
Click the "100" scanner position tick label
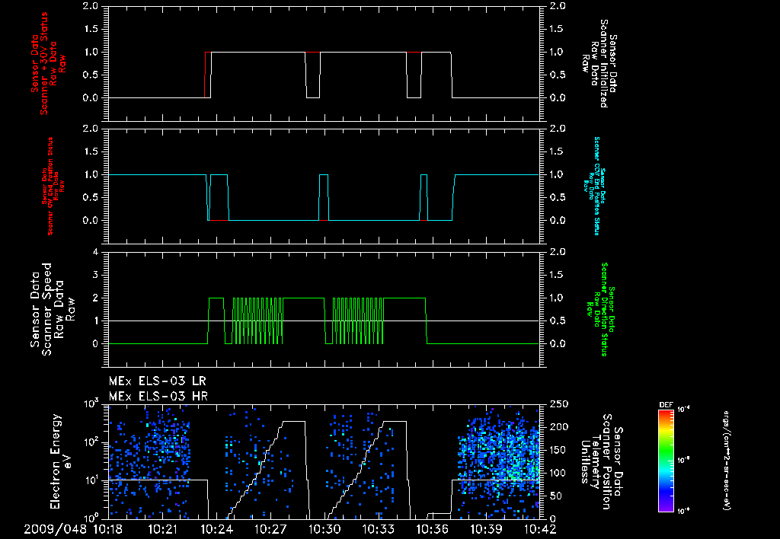coord(558,473)
